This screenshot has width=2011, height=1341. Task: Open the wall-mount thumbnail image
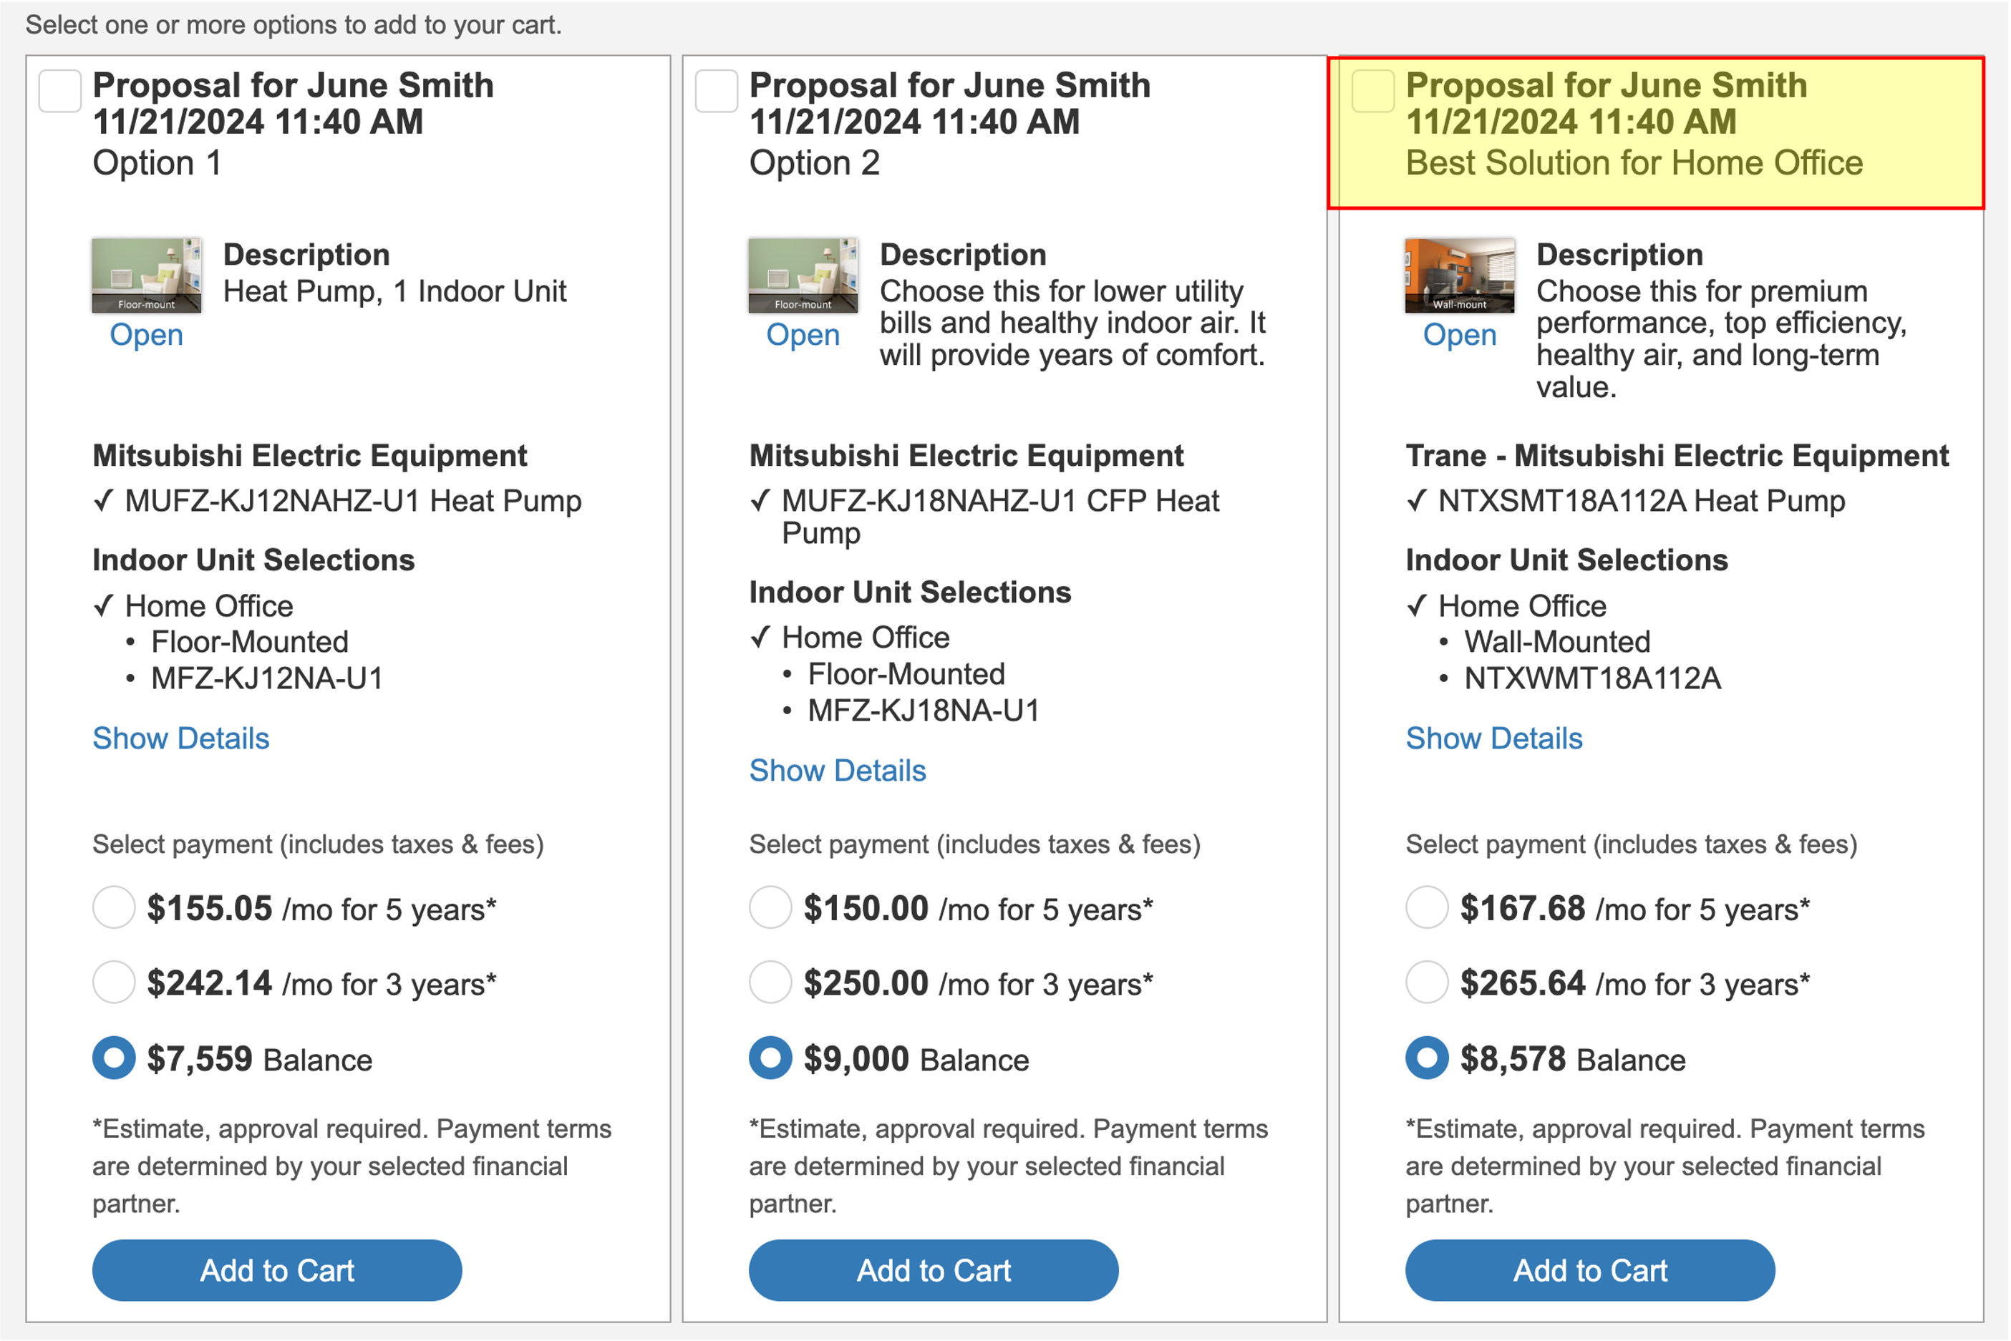pos(1460,275)
